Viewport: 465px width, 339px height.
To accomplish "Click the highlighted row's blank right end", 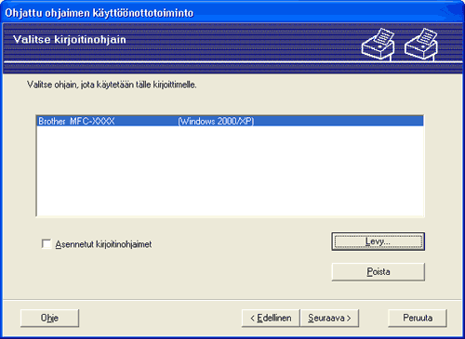I will point(339,121).
